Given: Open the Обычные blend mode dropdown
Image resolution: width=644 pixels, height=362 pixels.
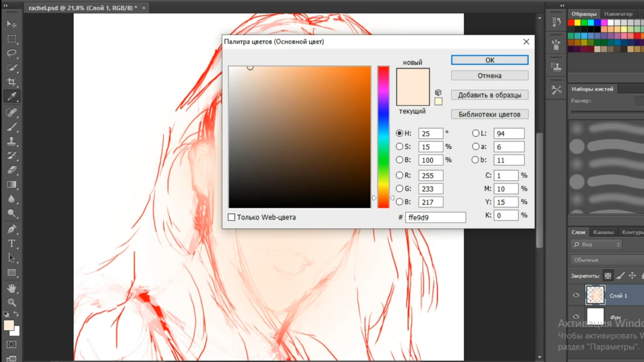Looking at the screenshot, I should click(x=607, y=260).
